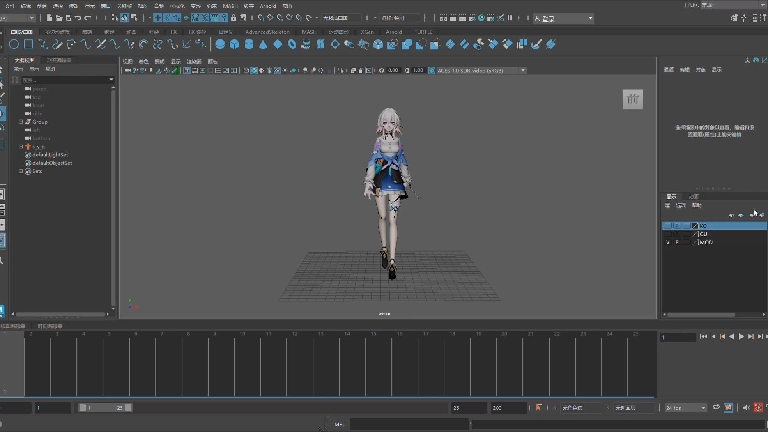The height and width of the screenshot is (432, 768).
Task: Open the ACES 1.0 SDR-video view transform dropdown
Action: click(x=481, y=71)
